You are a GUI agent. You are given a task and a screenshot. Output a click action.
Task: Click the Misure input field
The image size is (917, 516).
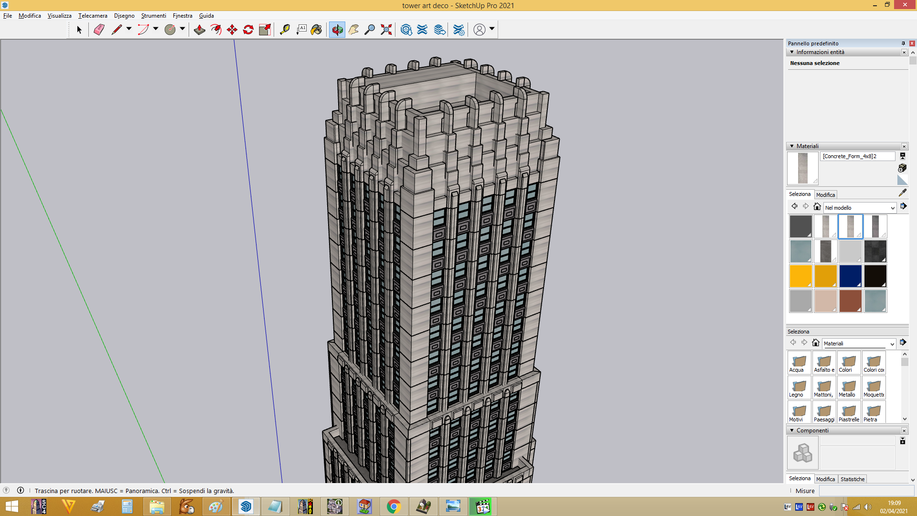click(x=866, y=491)
